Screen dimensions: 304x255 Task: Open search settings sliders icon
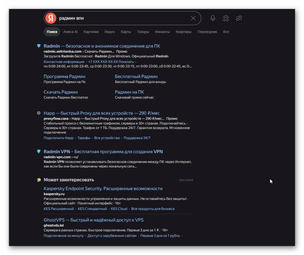(x=239, y=18)
